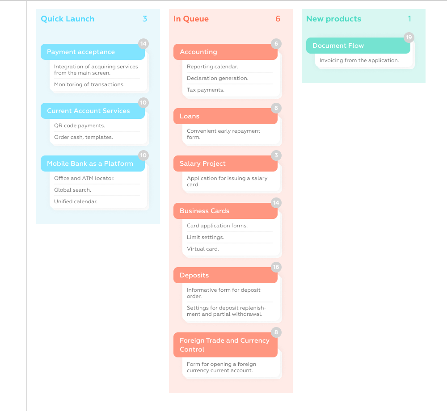Click the 8 badge on Foreign Trade card
Viewport: 447px width, 411px height.
click(x=276, y=332)
